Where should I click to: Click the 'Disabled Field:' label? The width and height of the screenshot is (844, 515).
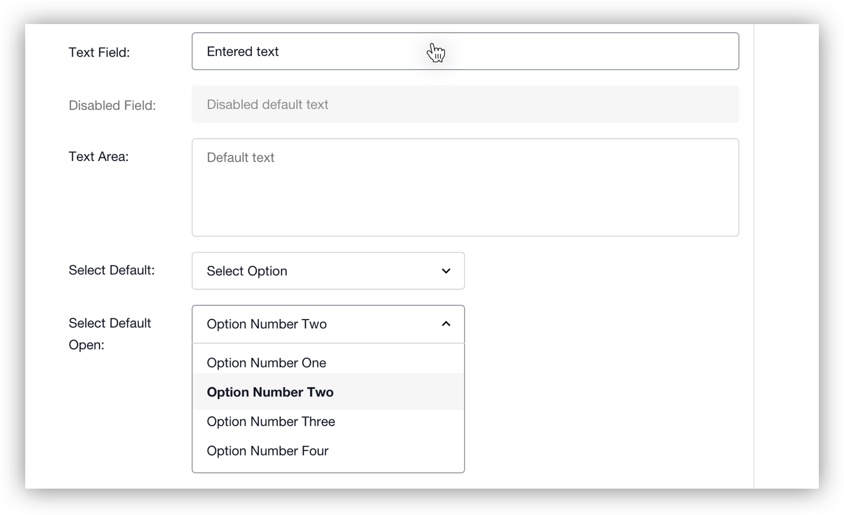[x=112, y=105]
